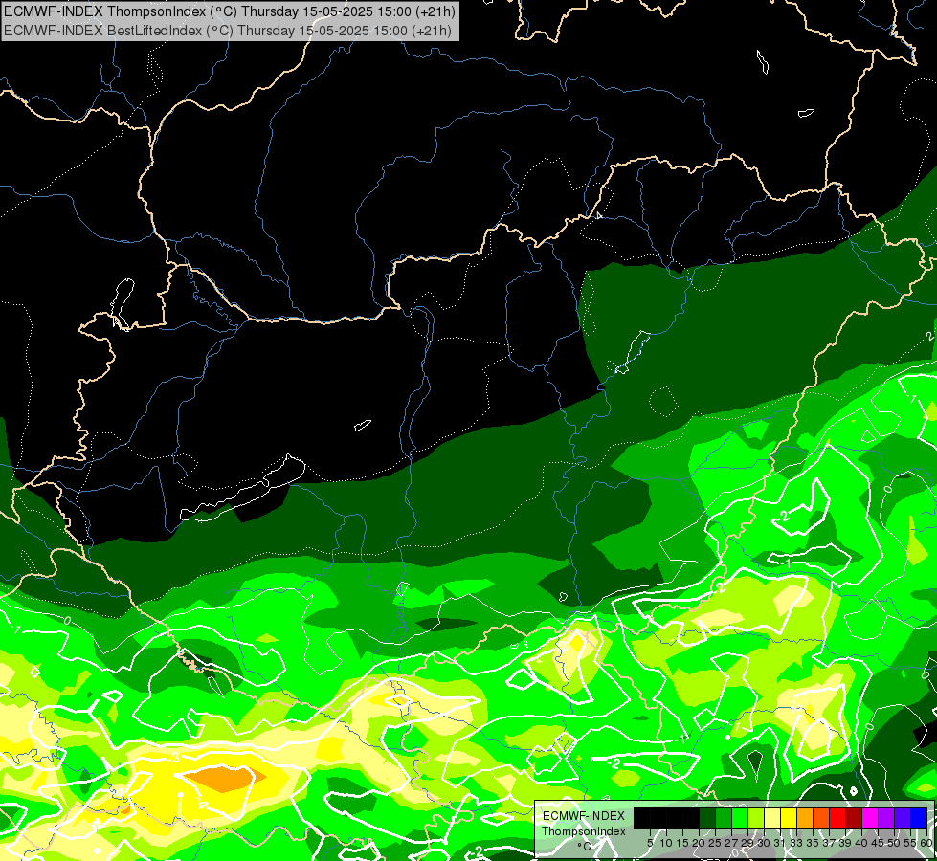This screenshot has width=937, height=861.
Task: Select blue swatch between 55 and 60
Action: (x=919, y=819)
